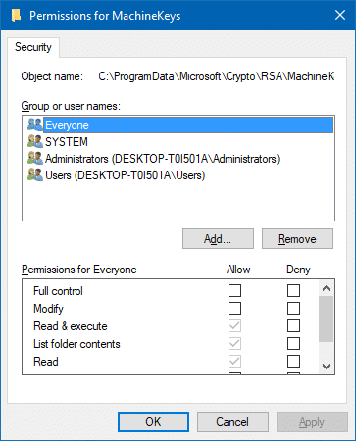356x441 pixels.
Task: Open the Security tab
Action: click(x=33, y=47)
